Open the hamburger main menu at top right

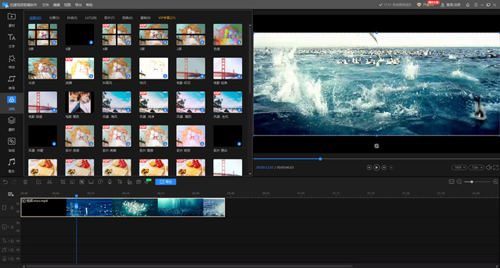(476, 5)
